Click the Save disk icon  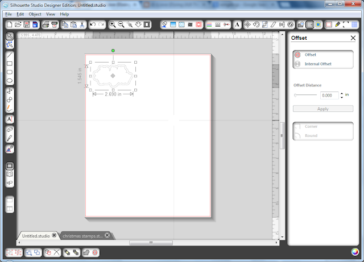pyautogui.click(x=27, y=24)
